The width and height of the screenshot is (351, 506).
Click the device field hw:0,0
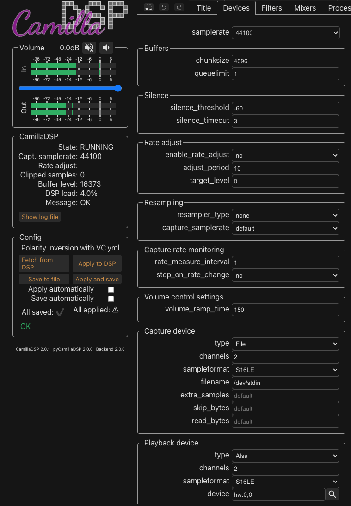pos(278,494)
